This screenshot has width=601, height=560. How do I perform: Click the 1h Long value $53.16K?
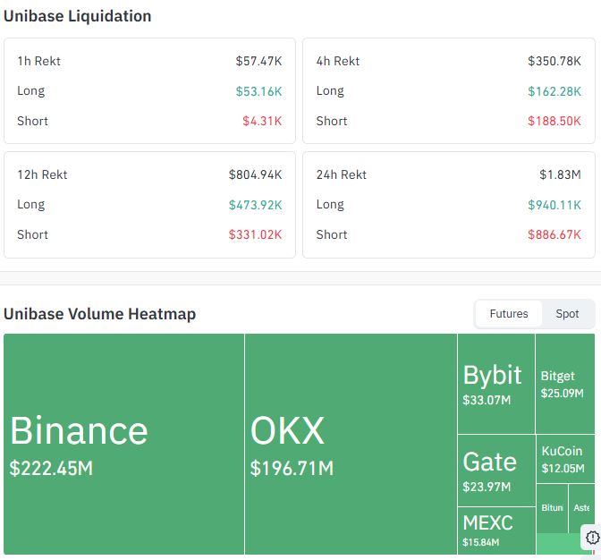[x=258, y=91]
